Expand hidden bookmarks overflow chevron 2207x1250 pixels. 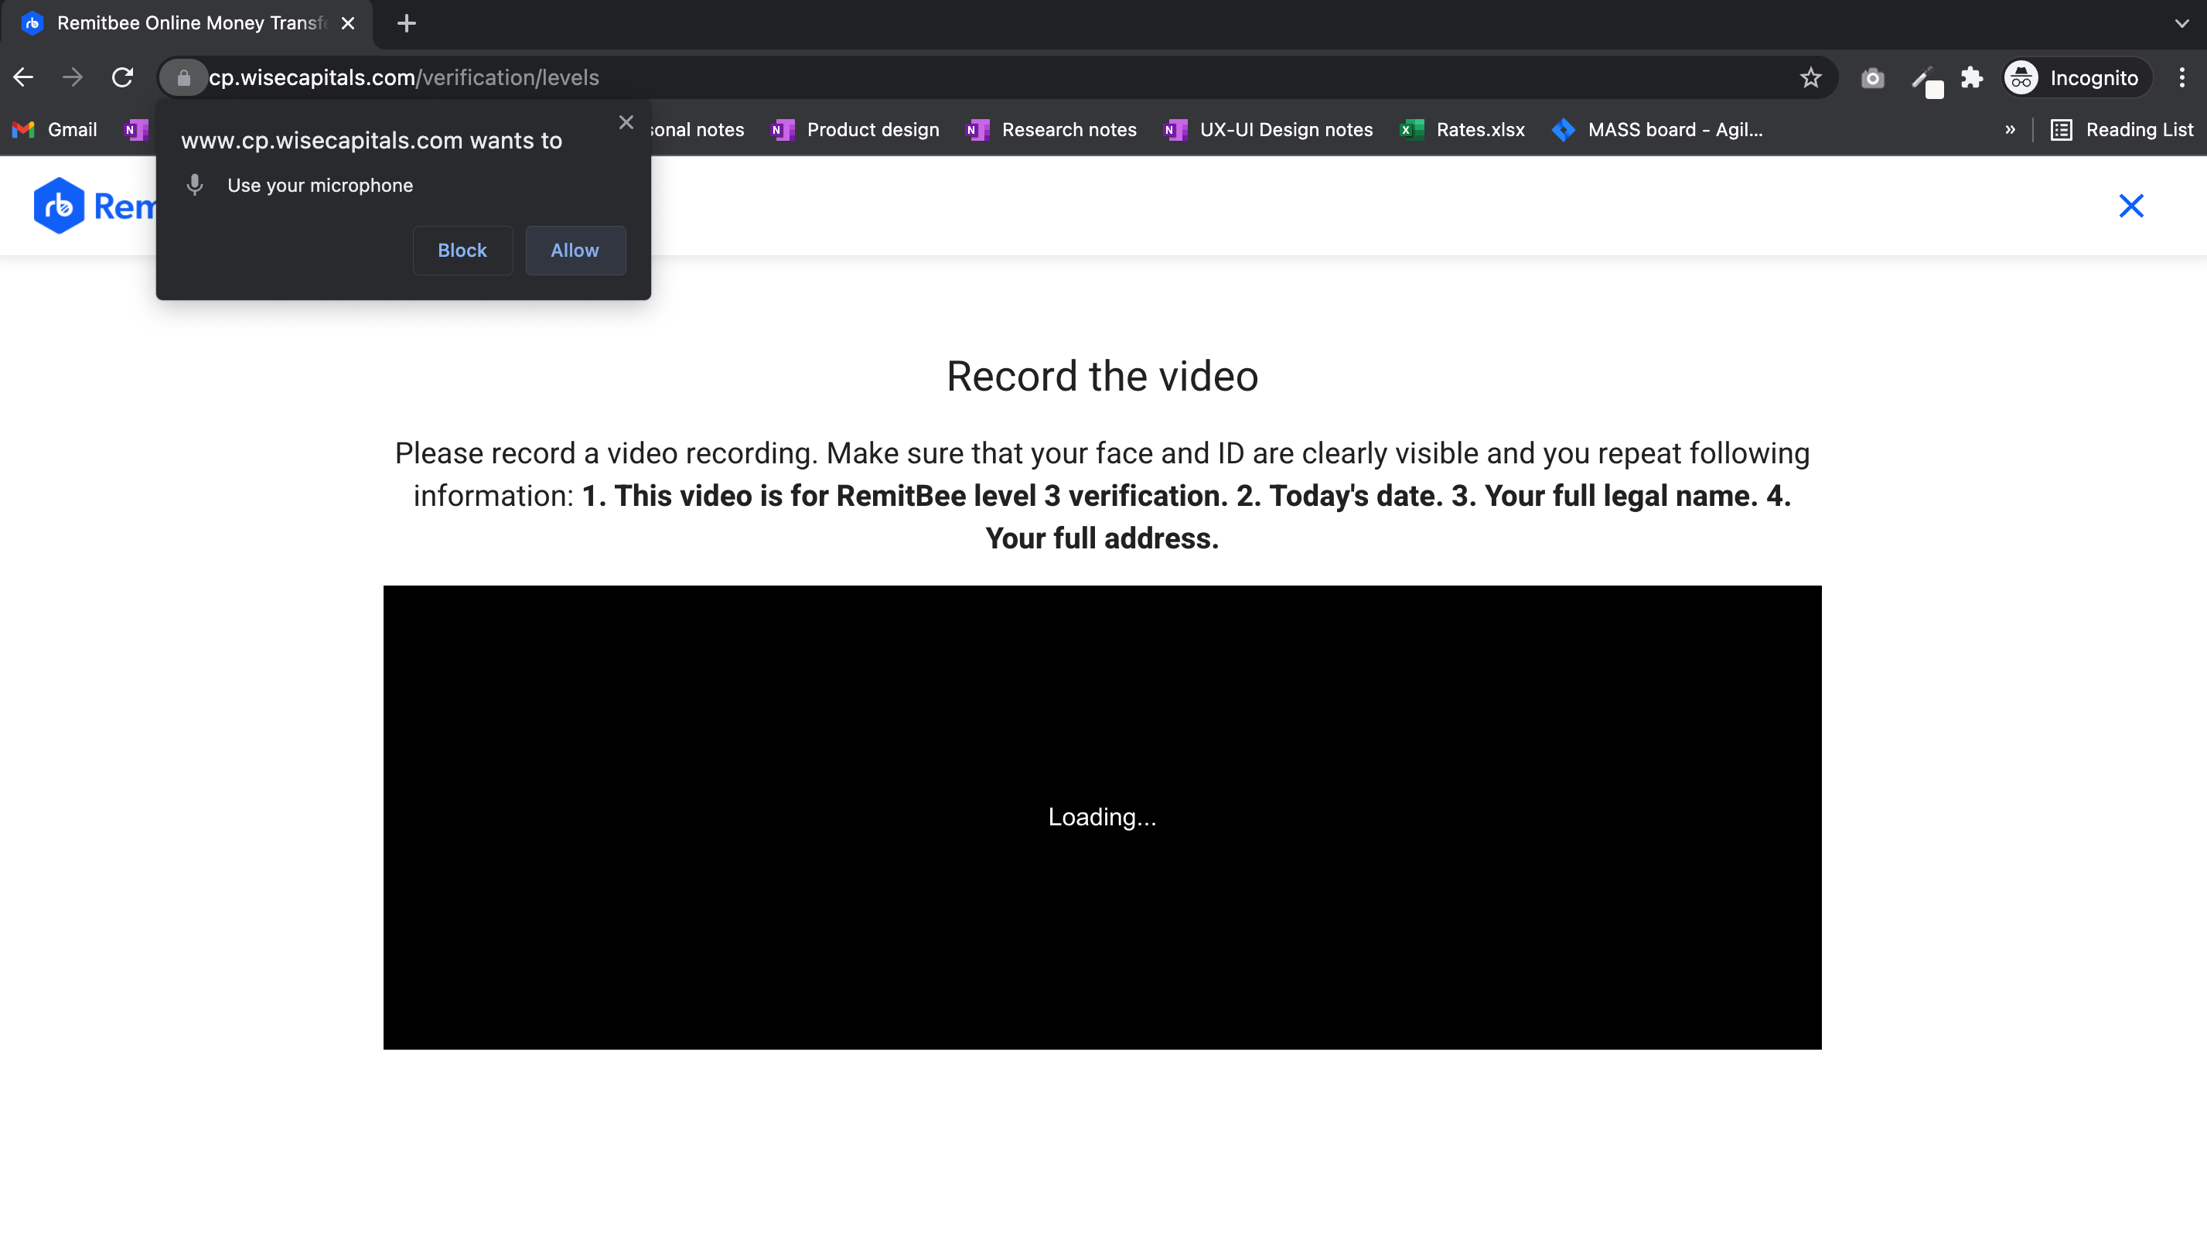pyautogui.click(x=2011, y=130)
